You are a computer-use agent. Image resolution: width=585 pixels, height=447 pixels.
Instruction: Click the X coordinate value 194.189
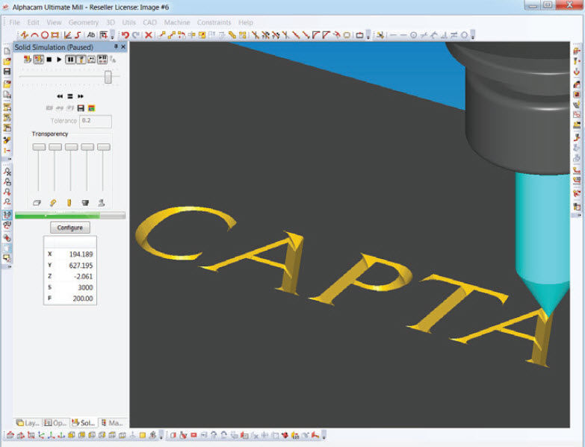(81, 254)
